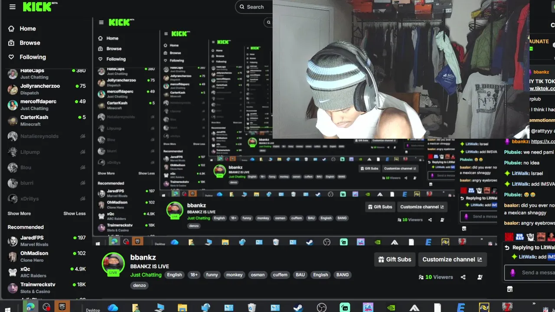The height and width of the screenshot is (312, 555).
Task: Click the large bbankz LIVE avatar
Action: coord(113,264)
